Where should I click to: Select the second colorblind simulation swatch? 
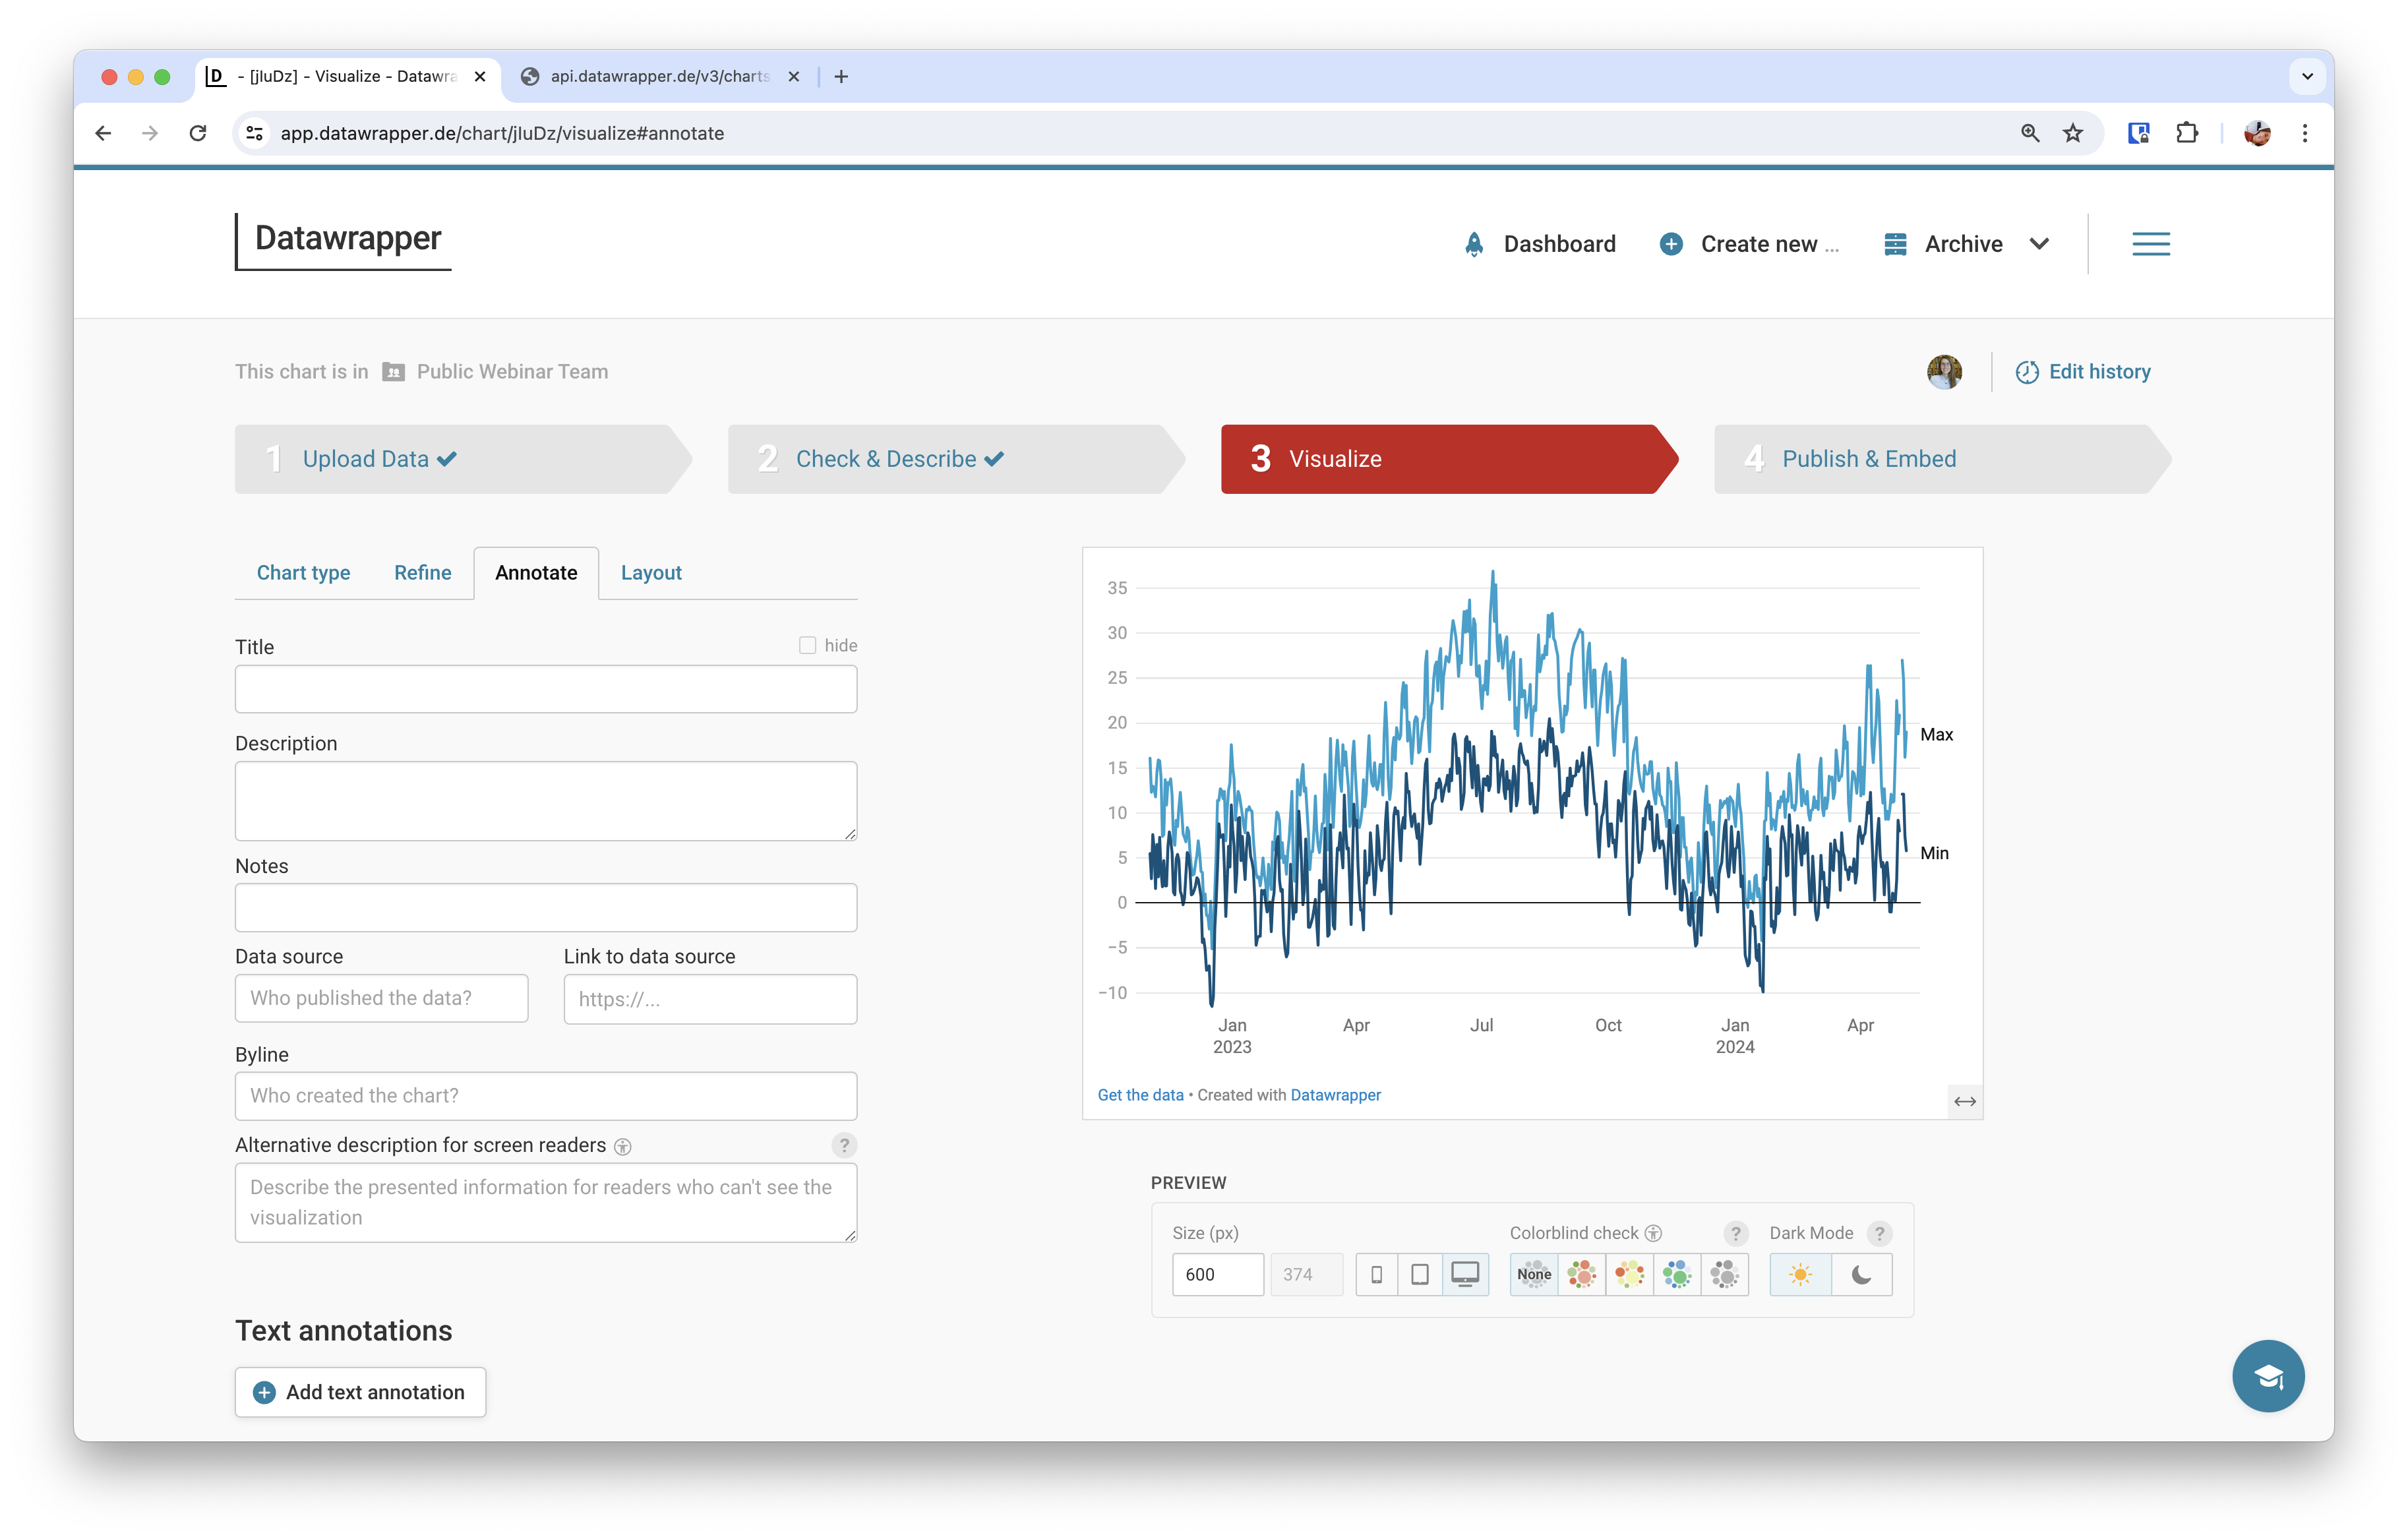pos(1582,1275)
